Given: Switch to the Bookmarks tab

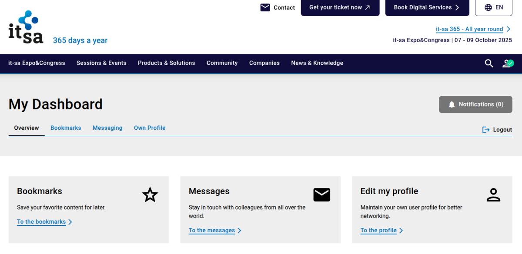Looking at the screenshot, I should 66,128.
